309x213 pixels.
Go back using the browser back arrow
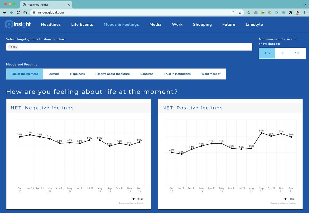pos(4,12)
